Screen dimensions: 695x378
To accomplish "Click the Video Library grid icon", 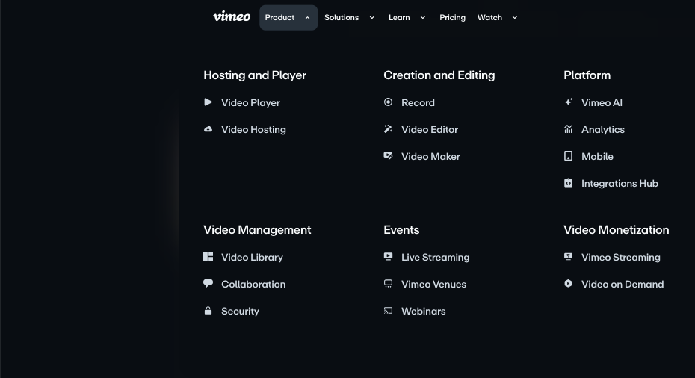I will (x=208, y=256).
